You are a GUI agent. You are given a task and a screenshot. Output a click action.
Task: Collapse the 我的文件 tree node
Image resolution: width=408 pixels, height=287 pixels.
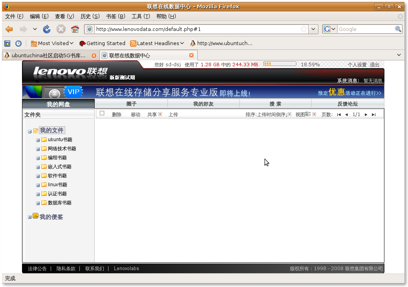tap(29, 132)
